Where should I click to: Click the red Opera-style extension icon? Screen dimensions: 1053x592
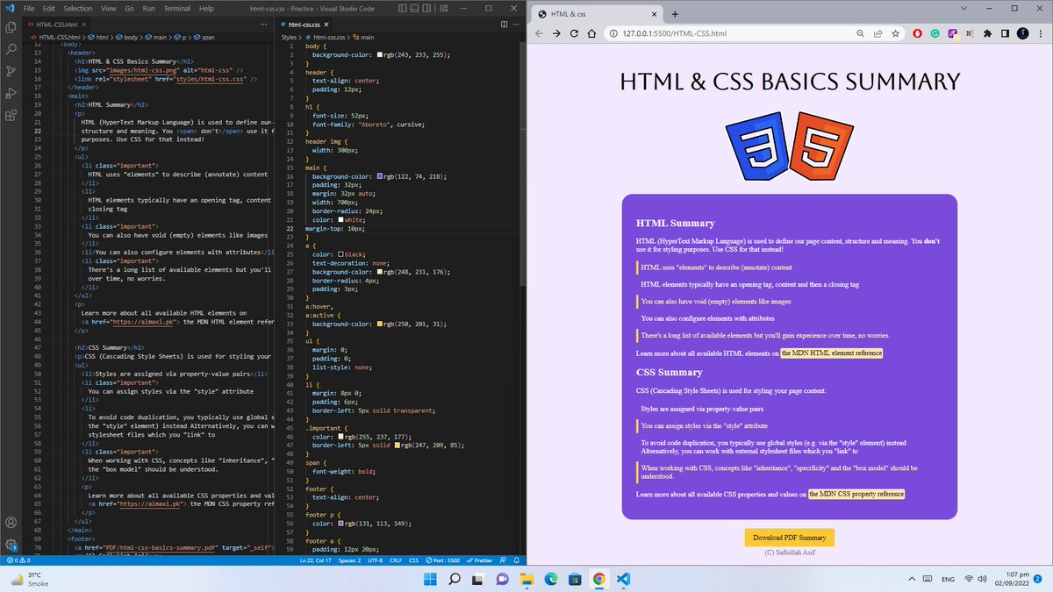click(x=919, y=33)
